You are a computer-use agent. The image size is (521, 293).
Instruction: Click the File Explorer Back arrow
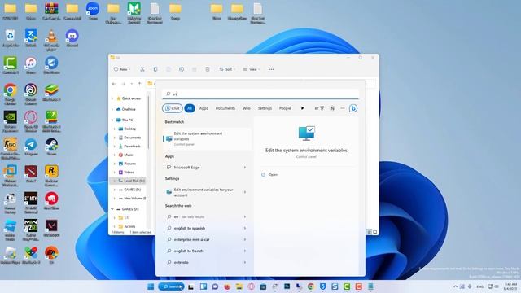click(x=114, y=84)
